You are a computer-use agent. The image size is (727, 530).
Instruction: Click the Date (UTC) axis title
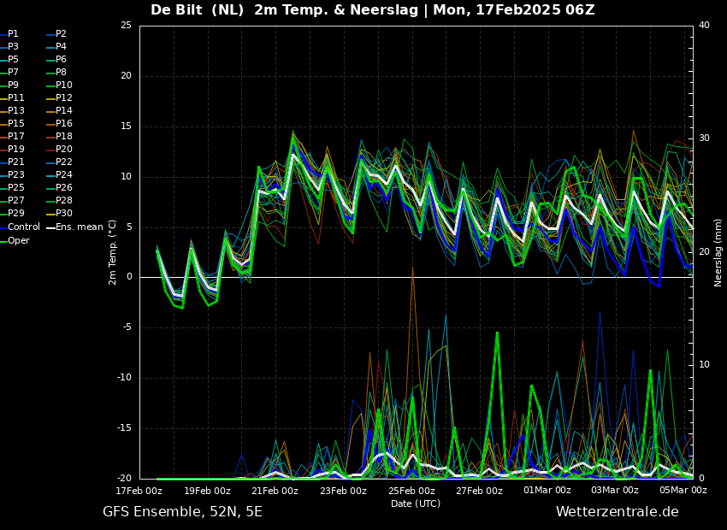pyautogui.click(x=416, y=503)
